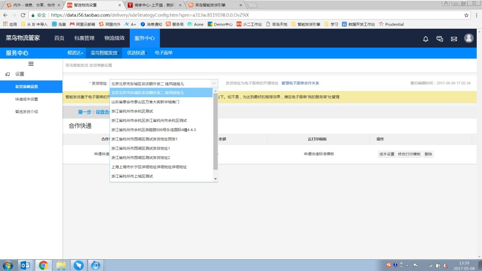The image size is (482, 271).
Task: Open the mail envelope icon
Action: 454,39
